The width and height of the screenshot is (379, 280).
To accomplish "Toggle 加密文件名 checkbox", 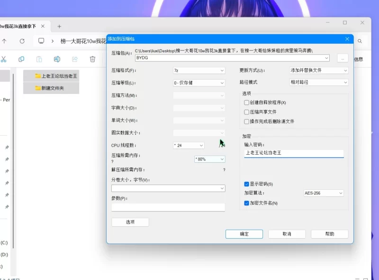I will 246,203.
